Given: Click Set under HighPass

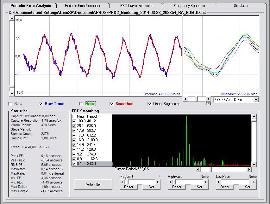Looking at the screenshot, I should [x=199, y=187].
